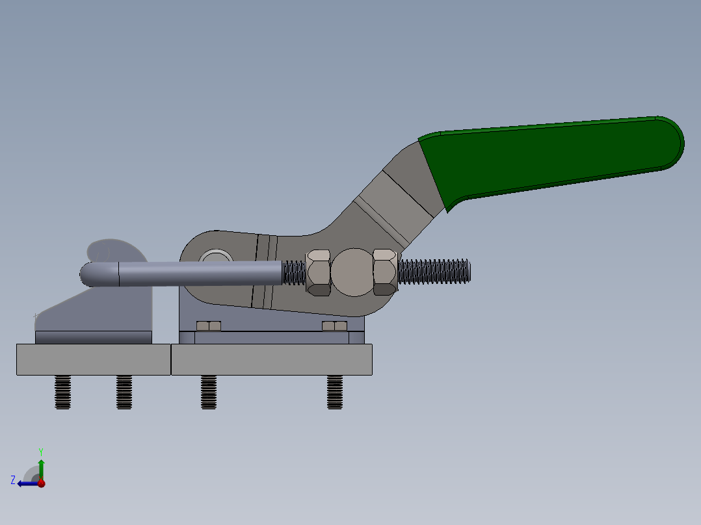The image size is (701, 525).
Task: Select the round pivot between the two hex nuts
Action: (354, 272)
